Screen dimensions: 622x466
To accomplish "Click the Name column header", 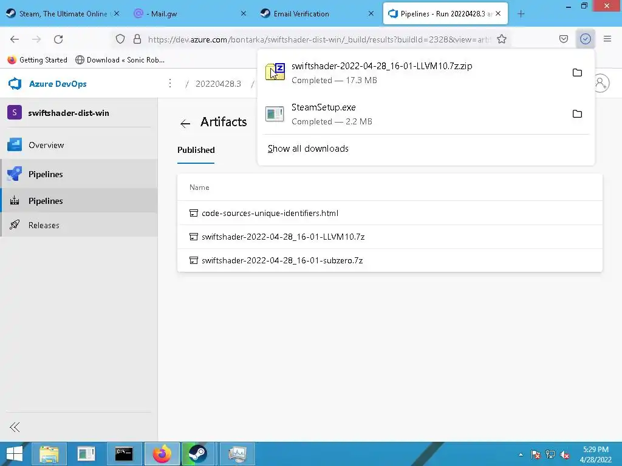I will click(199, 187).
